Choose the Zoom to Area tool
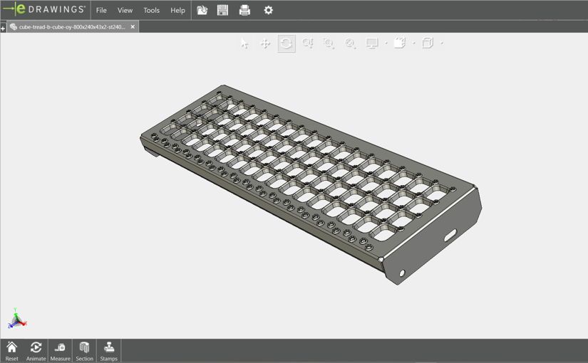The width and height of the screenshot is (588, 363). point(329,43)
